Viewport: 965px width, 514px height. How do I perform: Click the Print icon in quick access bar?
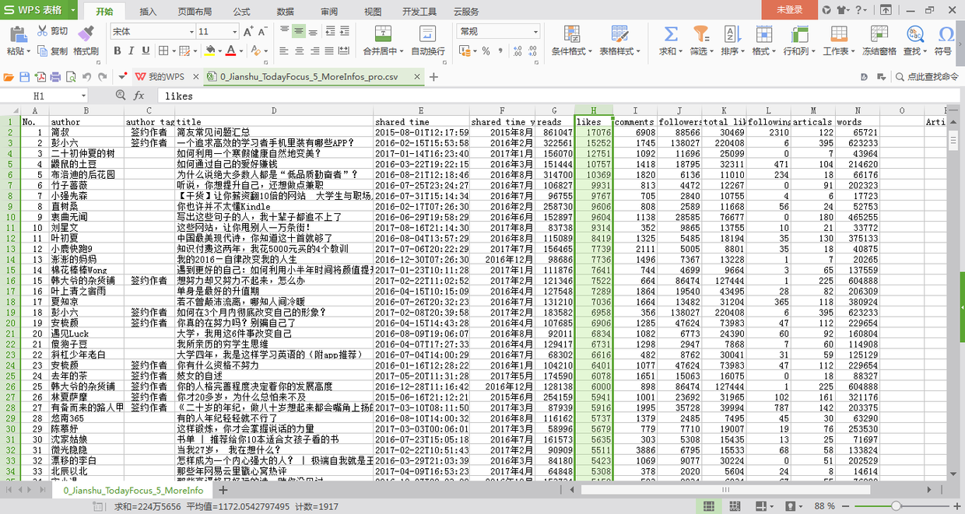55,77
